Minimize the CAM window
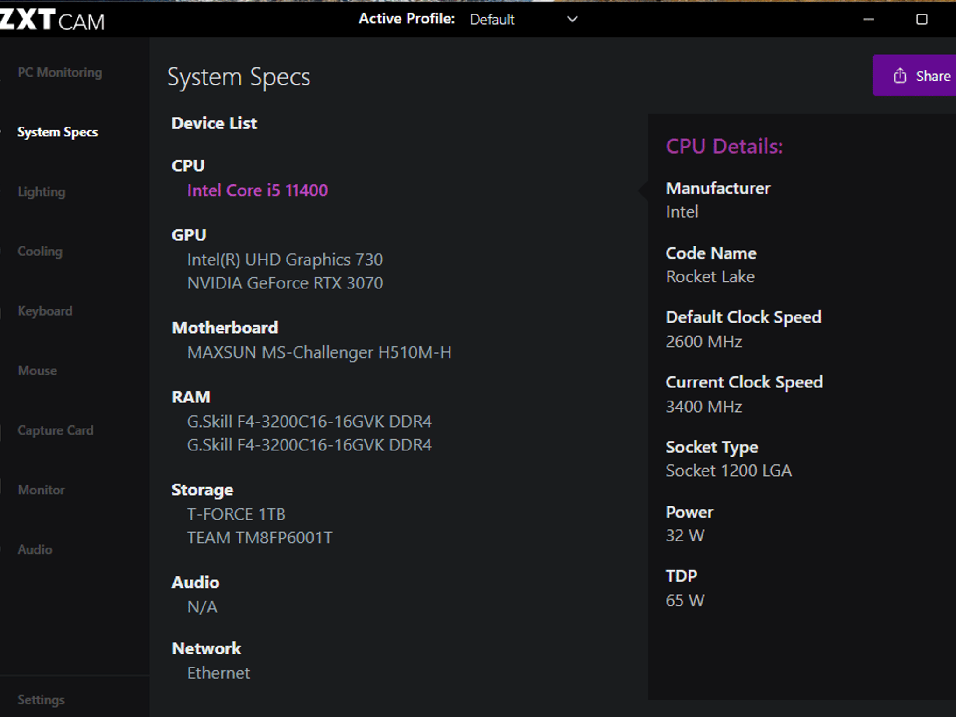Screen dimensions: 956x717 [x=868, y=19]
